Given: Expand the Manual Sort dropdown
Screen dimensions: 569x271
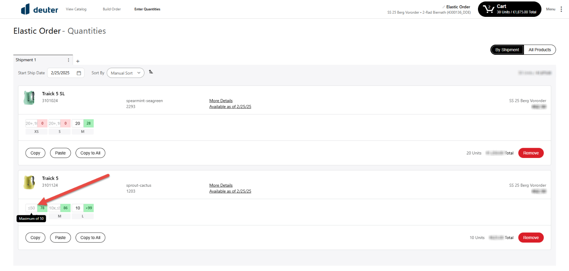Looking at the screenshot, I should [125, 73].
